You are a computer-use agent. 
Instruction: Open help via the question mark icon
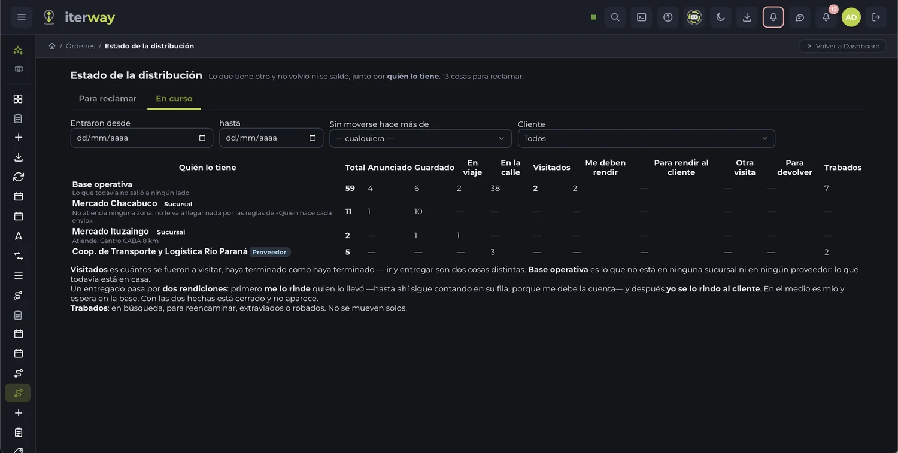pos(668,17)
